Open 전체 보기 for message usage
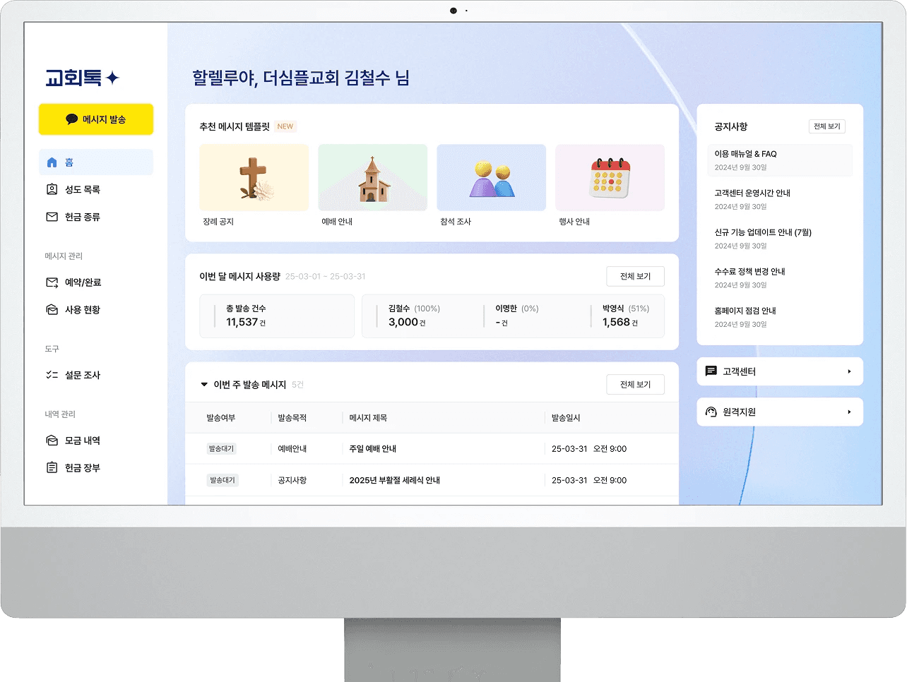This screenshot has width=907, height=682. pyautogui.click(x=634, y=277)
